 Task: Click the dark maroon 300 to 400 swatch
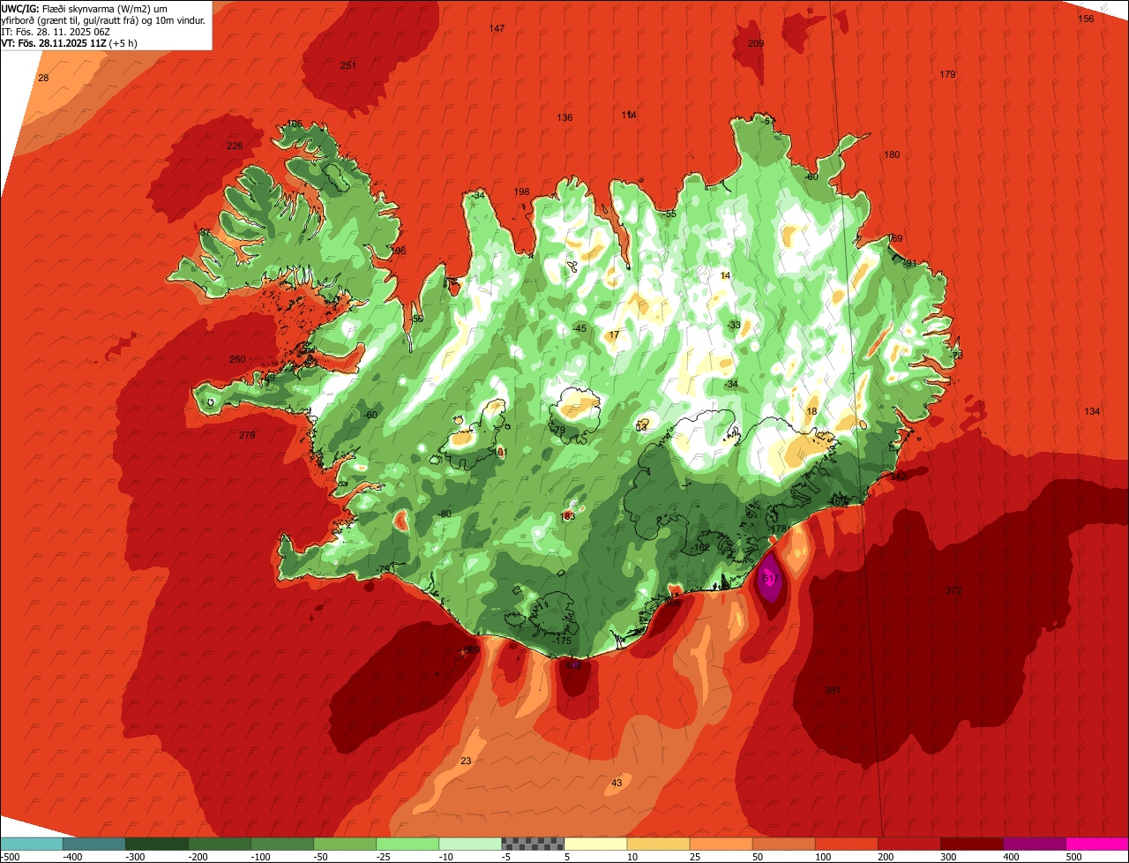pyautogui.click(x=971, y=844)
